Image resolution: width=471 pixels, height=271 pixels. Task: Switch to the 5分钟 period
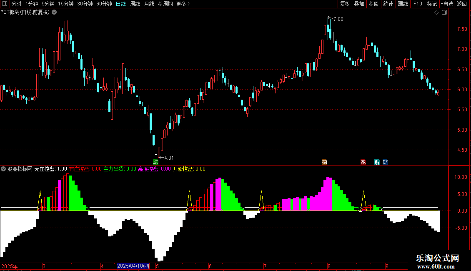pyautogui.click(x=48, y=4)
